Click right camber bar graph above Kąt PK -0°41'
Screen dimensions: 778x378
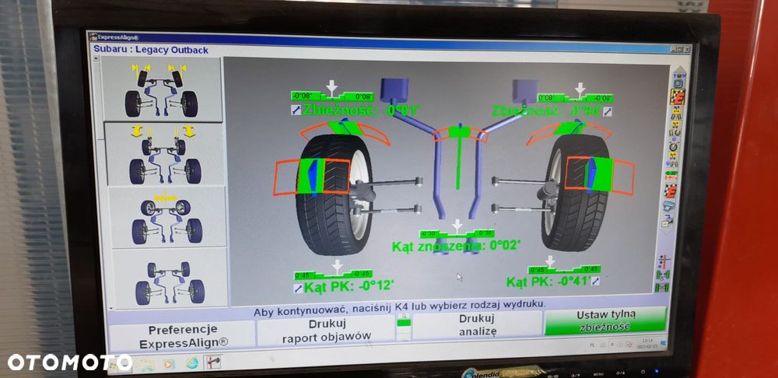[x=563, y=269]
